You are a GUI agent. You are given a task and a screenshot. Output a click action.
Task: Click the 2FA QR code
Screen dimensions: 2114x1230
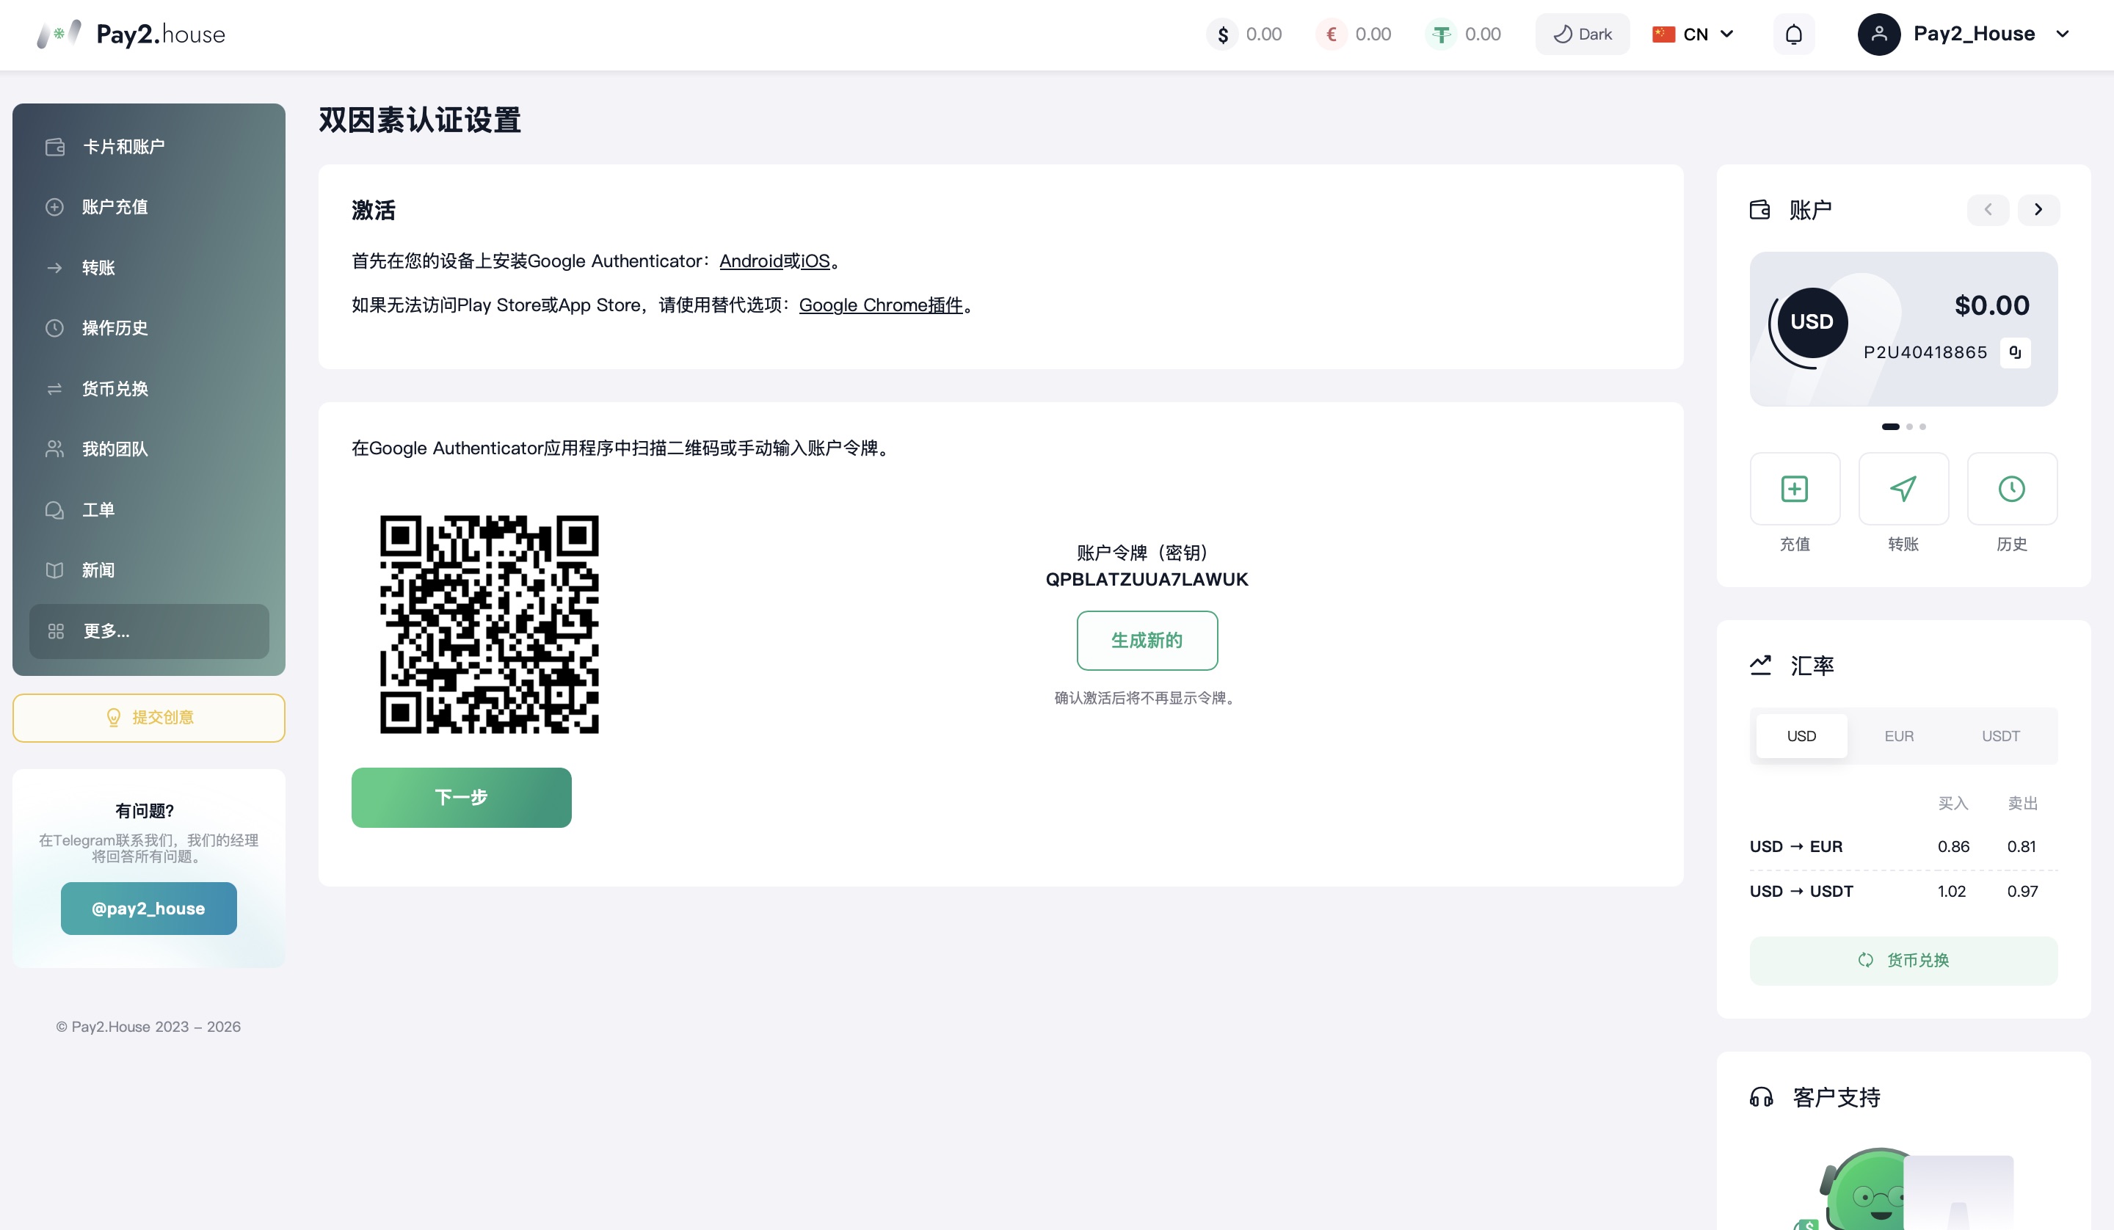pos(489,625)
